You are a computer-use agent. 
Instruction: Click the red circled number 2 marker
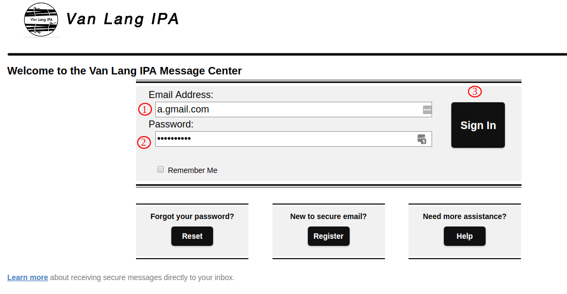(x=144, y=142)
